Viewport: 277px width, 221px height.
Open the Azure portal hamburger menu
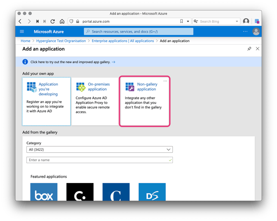(22, 31)
